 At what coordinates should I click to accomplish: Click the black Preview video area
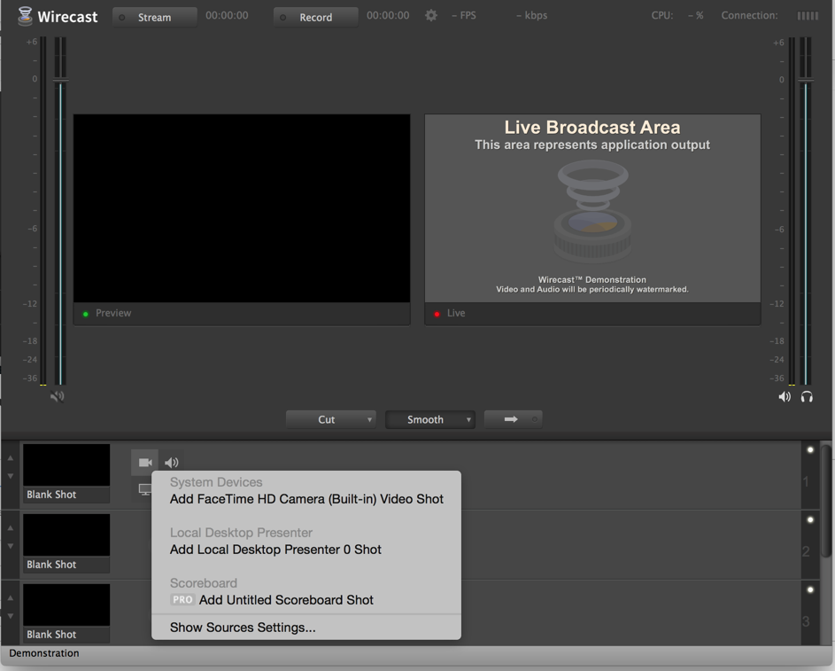tap(242, 208)
